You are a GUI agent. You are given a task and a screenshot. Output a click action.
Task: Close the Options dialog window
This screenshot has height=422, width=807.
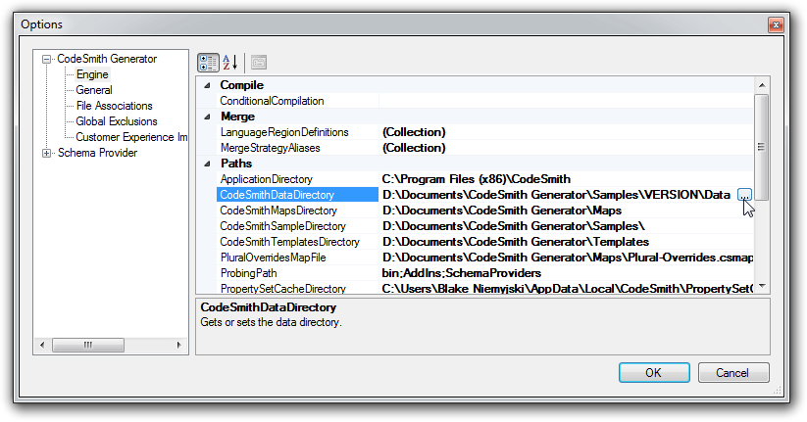pyautogui.click(x=776, y=24)
